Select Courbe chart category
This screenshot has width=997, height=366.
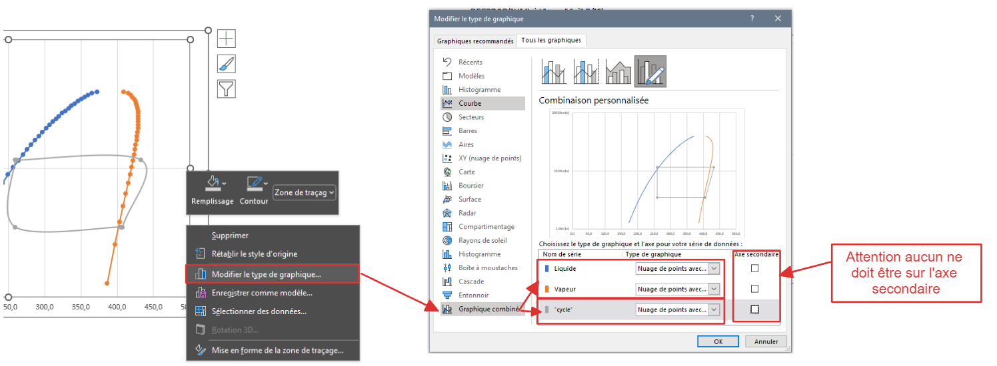pyautogui.click(x=483, y=103)
